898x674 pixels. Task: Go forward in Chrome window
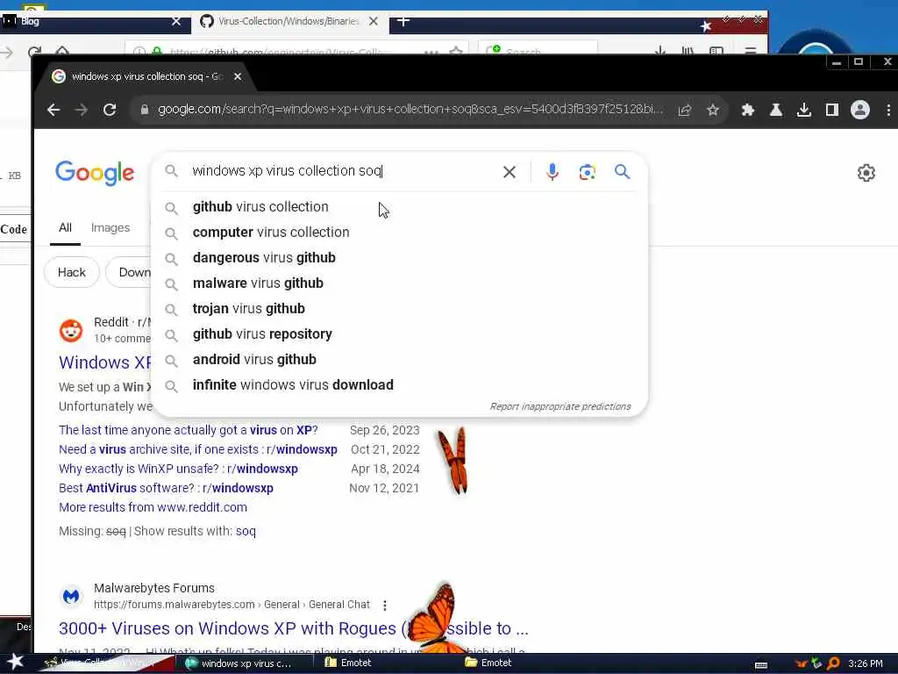82,110
